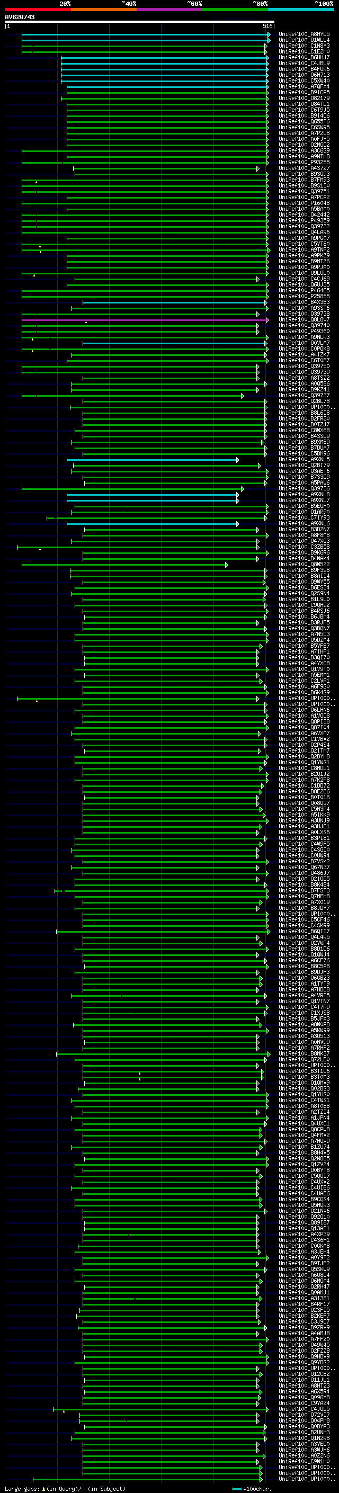Screen dimensions: 339x1493
Task: Select subject UniRef100_A7FF20
Action: tap(304, 1340)
